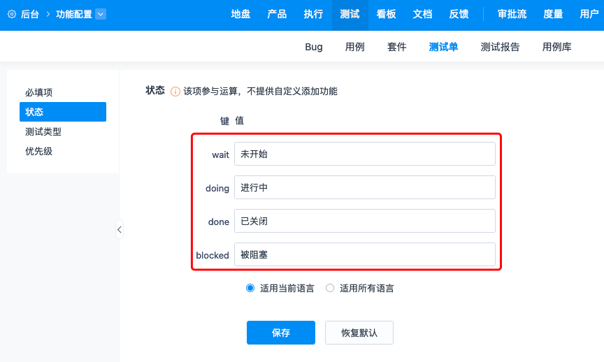The image size is (604, 362).
Task: Collapse the left sidebar with chevron
Action: point(120,229)
